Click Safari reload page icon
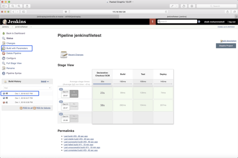Screen dimensions: 238x158 click(x=166, y=12)
